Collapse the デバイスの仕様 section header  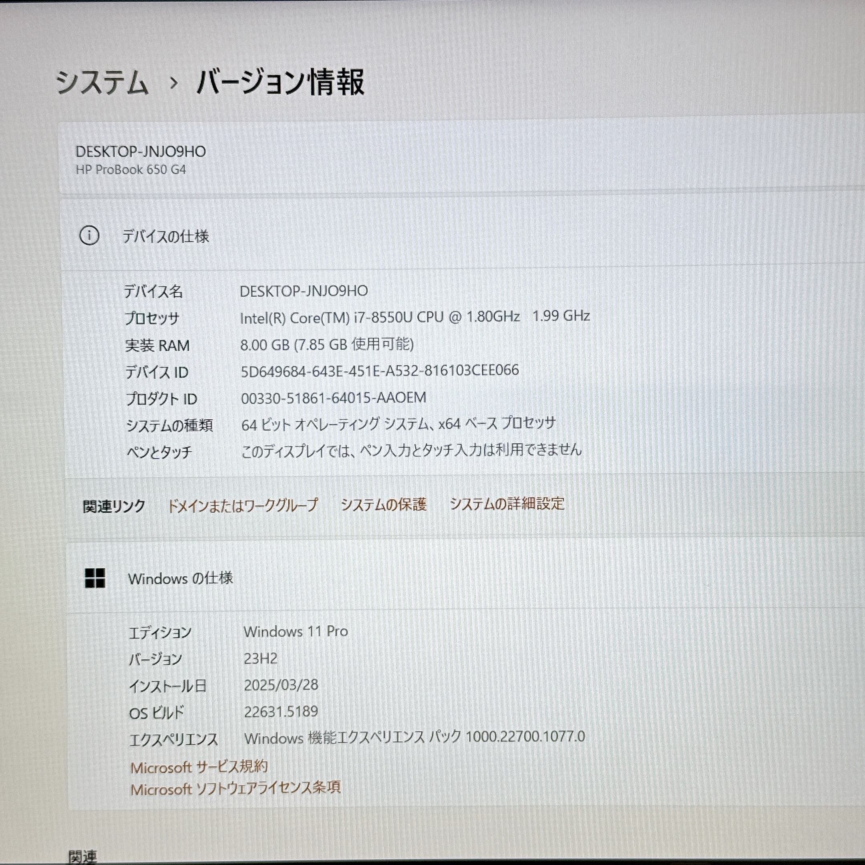(166, 236)
